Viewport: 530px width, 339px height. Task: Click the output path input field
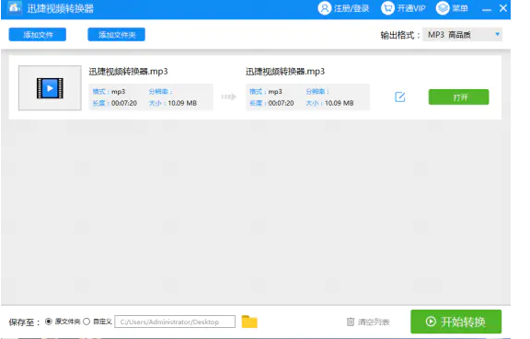click(x=175, y=322)
